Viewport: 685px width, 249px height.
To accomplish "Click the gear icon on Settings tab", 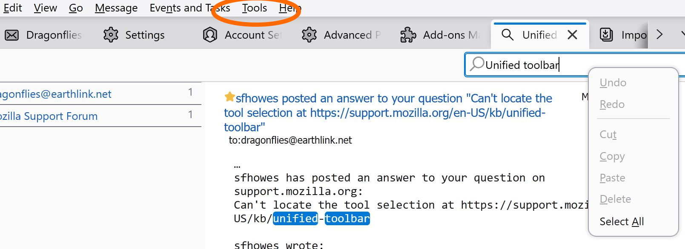I will (x=111, y=35).
